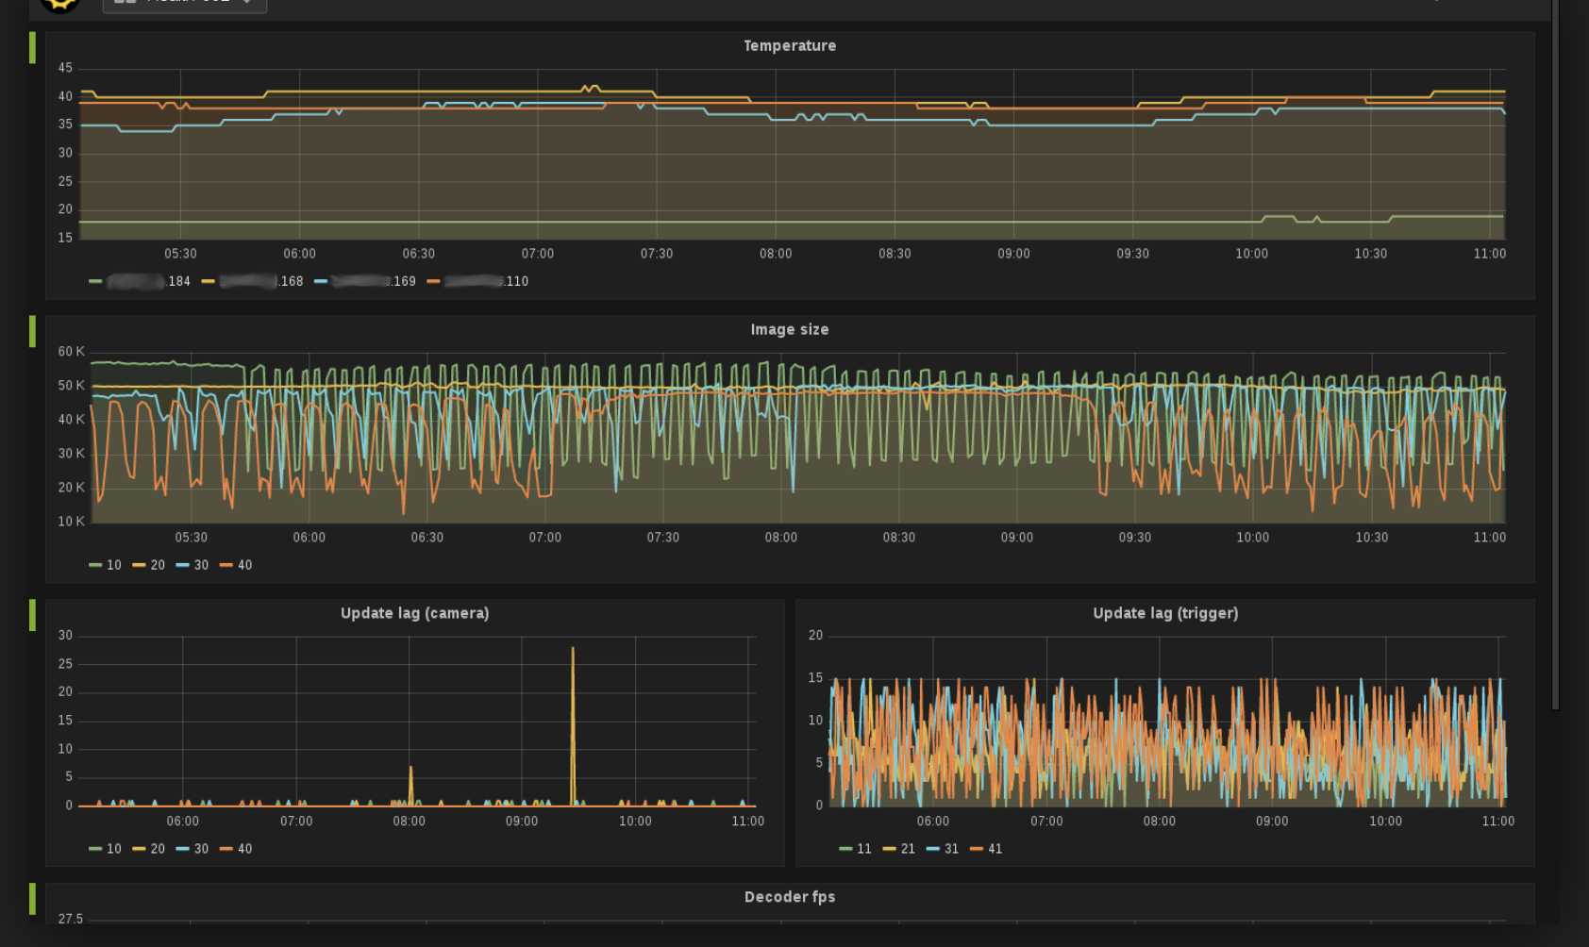Toggle series 20 in the Image size legend

coord(149,565)
